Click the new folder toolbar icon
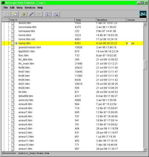Viewport: 149px width, 157px height. (x=15, y=14)
